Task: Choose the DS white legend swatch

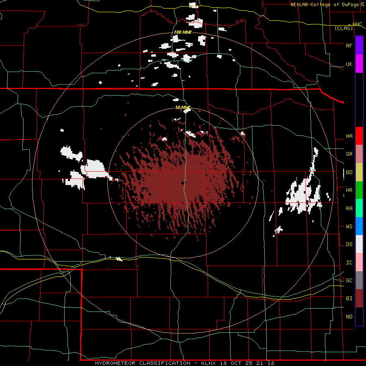Action: pyautogui.click(x=359, y=244)
